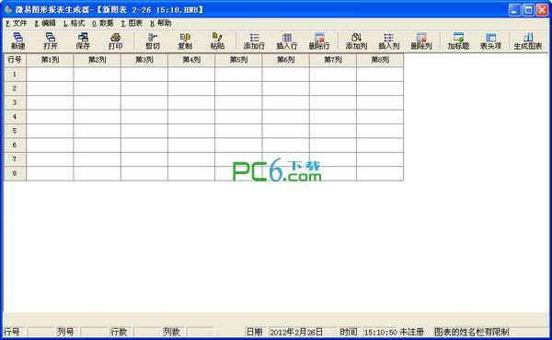Viewport: 552px width, 340px height.
Task: Open the 数据 (Data) menu
Action: [x=103, y=23]
